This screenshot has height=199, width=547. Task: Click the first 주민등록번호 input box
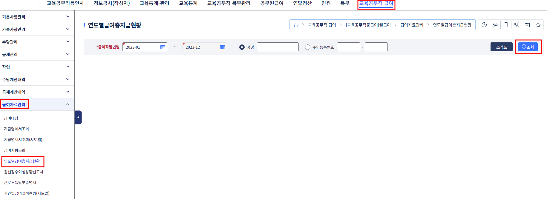349,47
